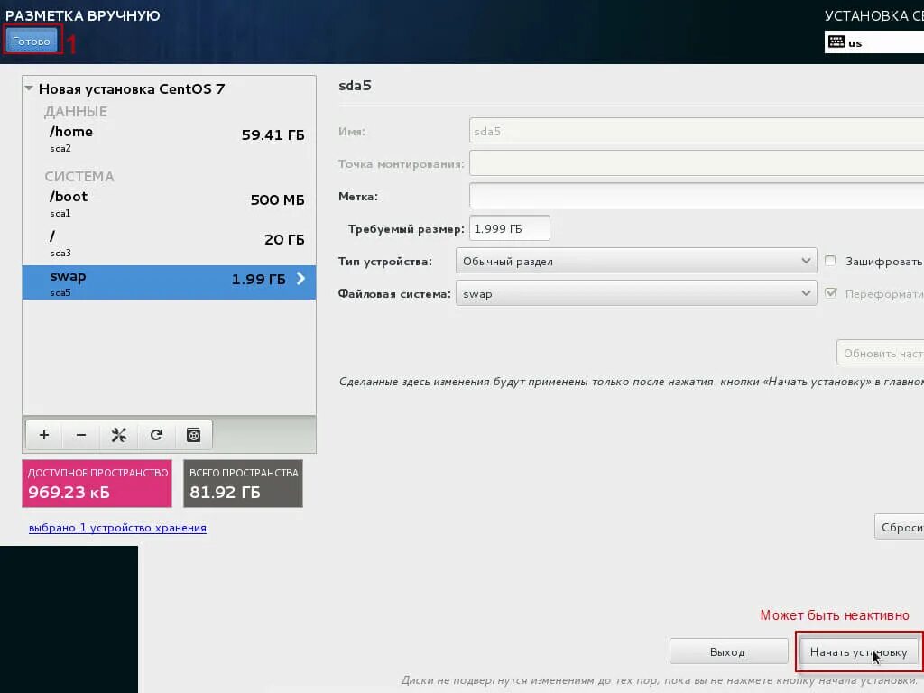Click the Обновить настройки button
This screenshot has height=693, width=924.
(881, 353)
